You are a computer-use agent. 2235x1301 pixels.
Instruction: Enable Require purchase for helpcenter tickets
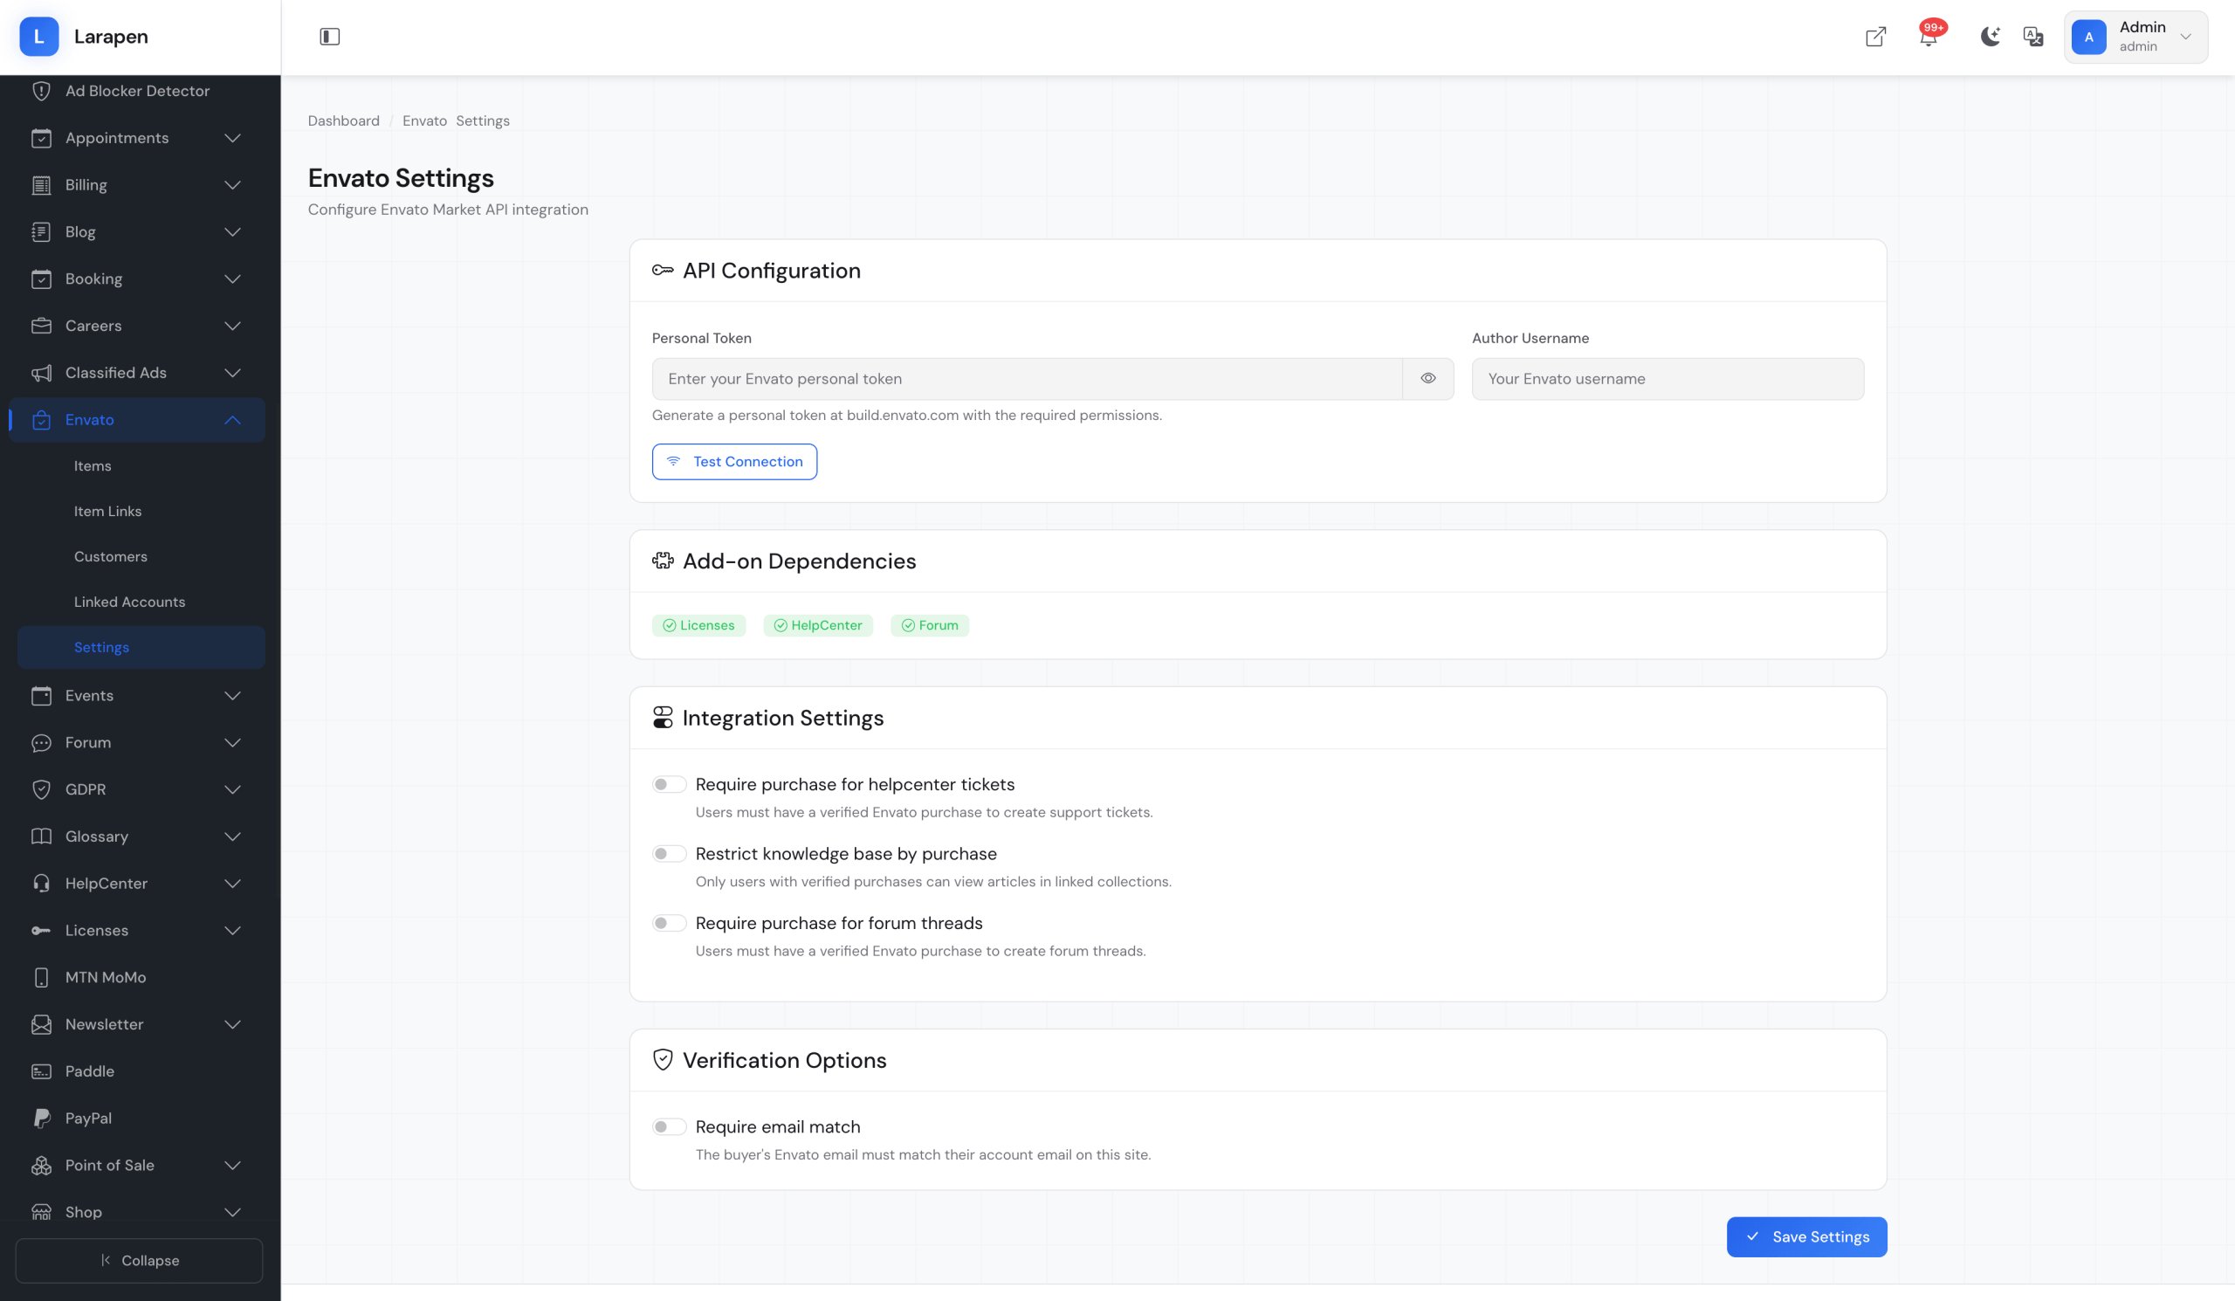point(669,784)
